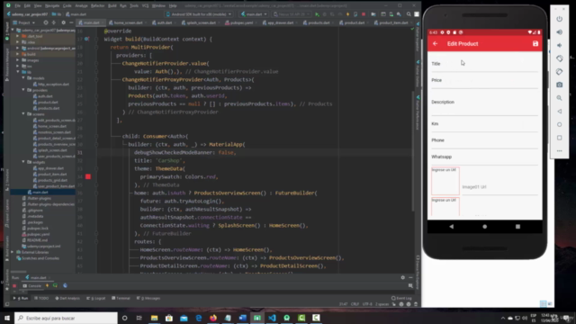Tap the Description field in Edit Product
The height and width of the screenshot is (324, 576).
click(x=484, y=103)
